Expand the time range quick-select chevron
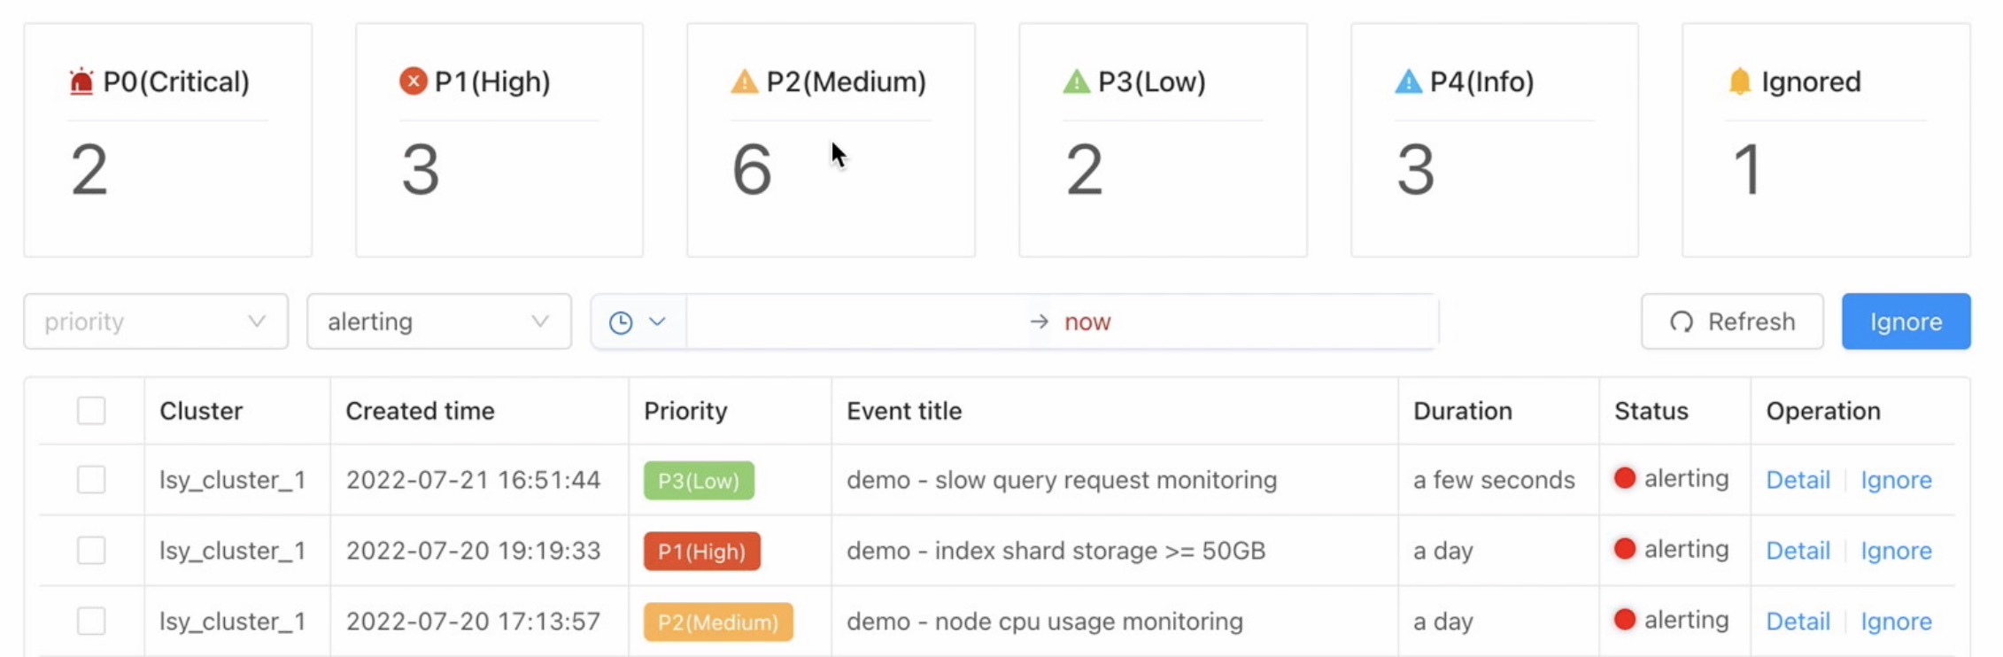 pyautogui.click(x=657, y=321)
